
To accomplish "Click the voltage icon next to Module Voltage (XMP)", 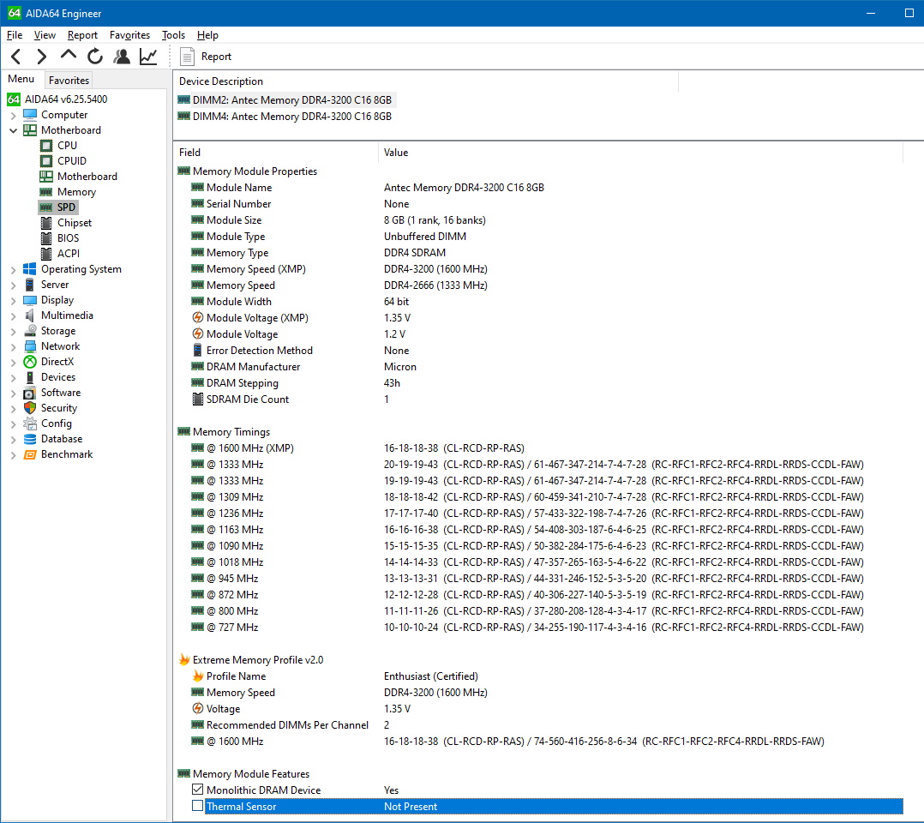I will [x=198, y=318].
